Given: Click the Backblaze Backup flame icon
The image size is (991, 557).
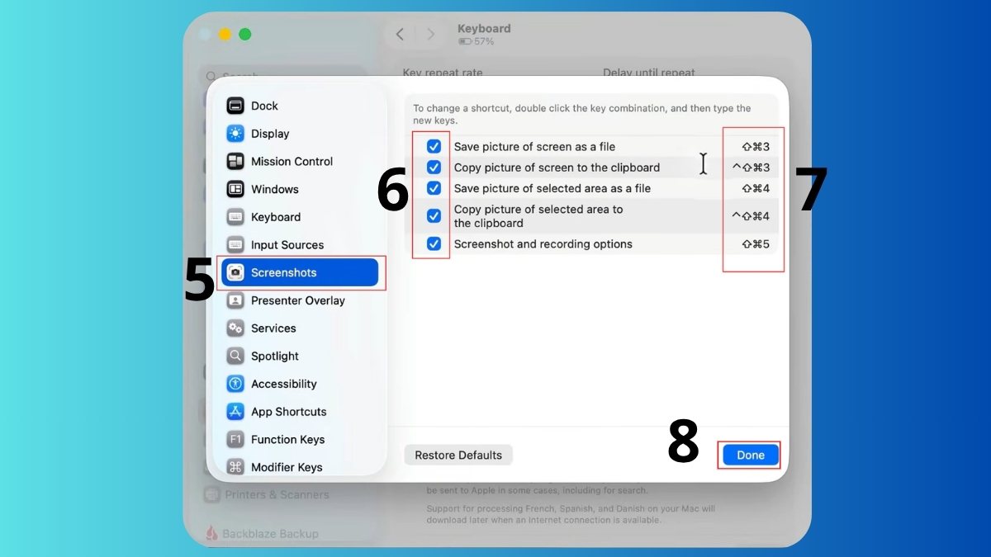Looking at the screenshot, I should [x=211, y=534].
